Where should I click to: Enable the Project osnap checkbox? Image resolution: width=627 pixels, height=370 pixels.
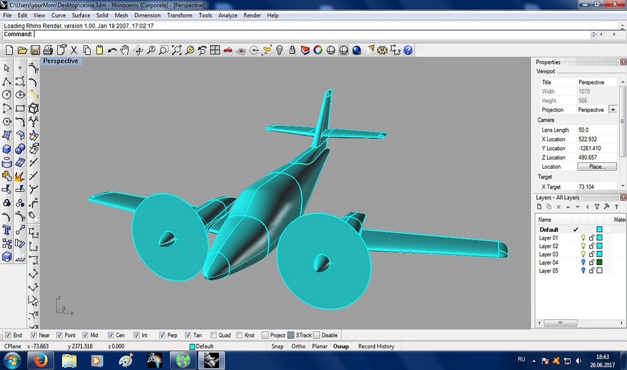point(265,335)
